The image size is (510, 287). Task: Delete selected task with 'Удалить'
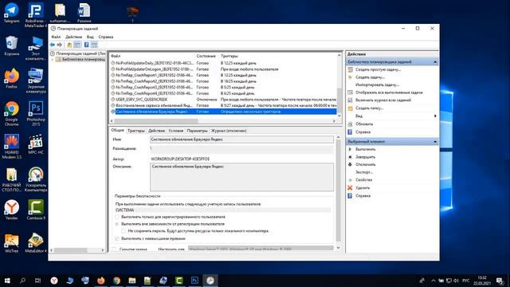[x=363, y=188]
